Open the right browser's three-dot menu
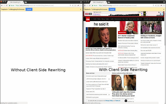 pos(164,5)
